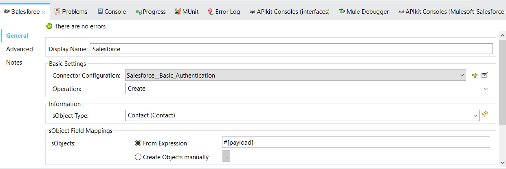Select Create Objects manually option

point(138,157)
